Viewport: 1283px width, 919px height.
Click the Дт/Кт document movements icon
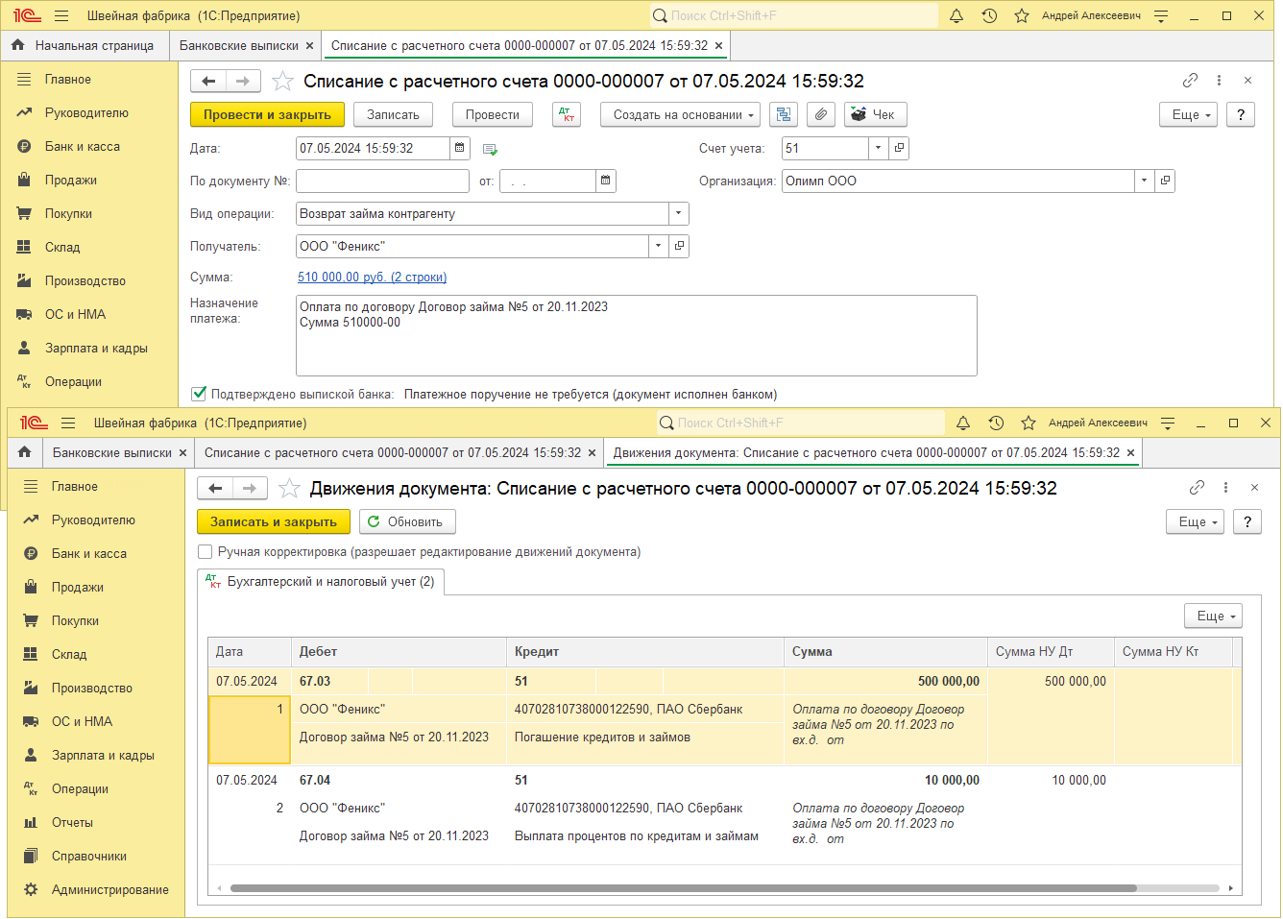click(x=567, y=114)
